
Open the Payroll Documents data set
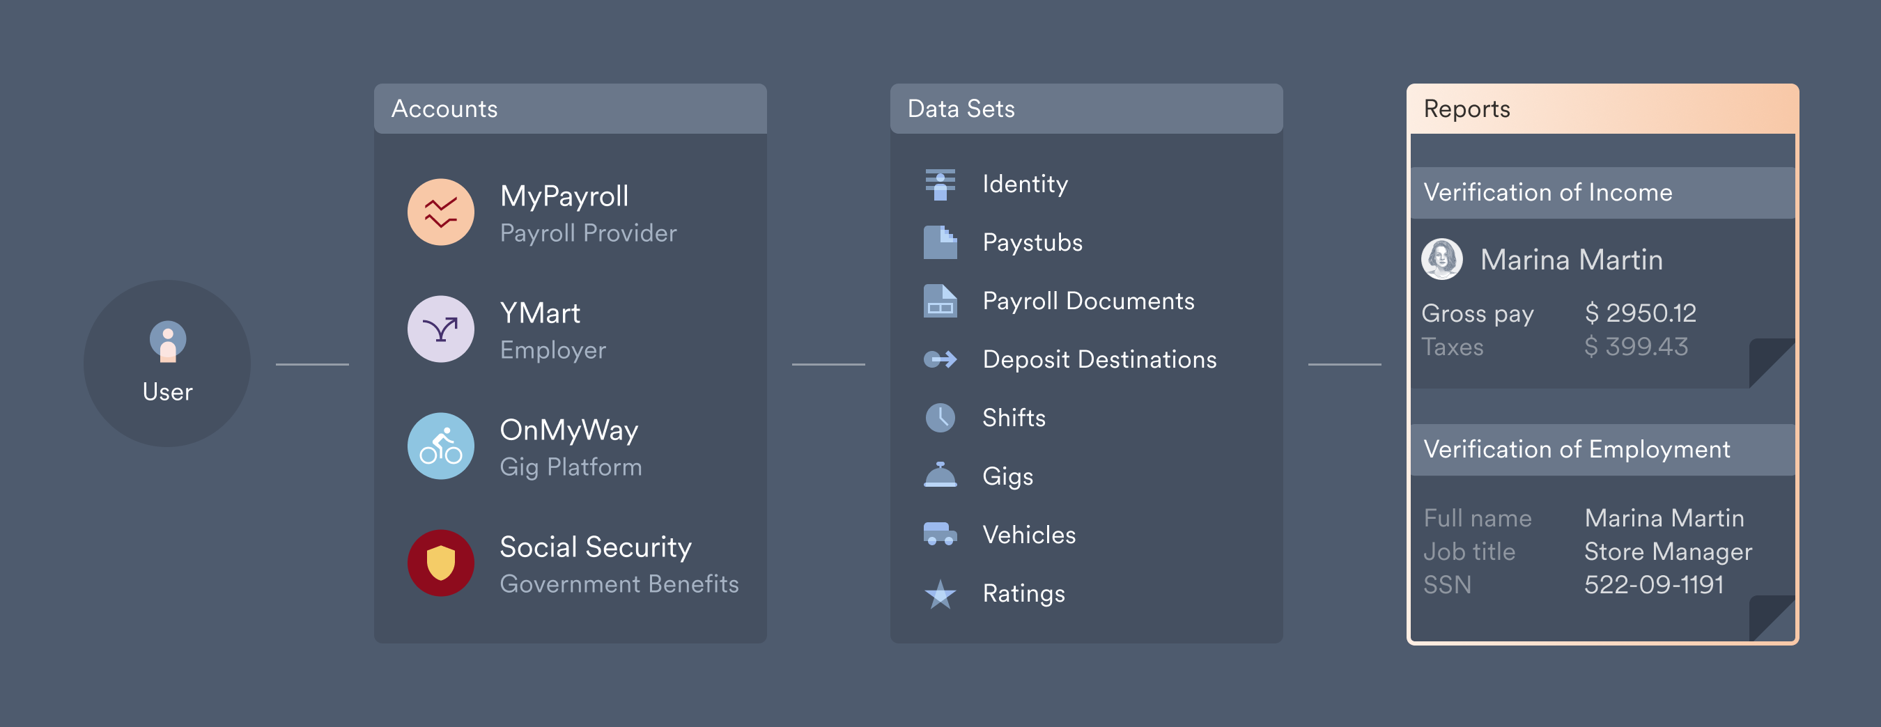click(x=1087, y=301)
